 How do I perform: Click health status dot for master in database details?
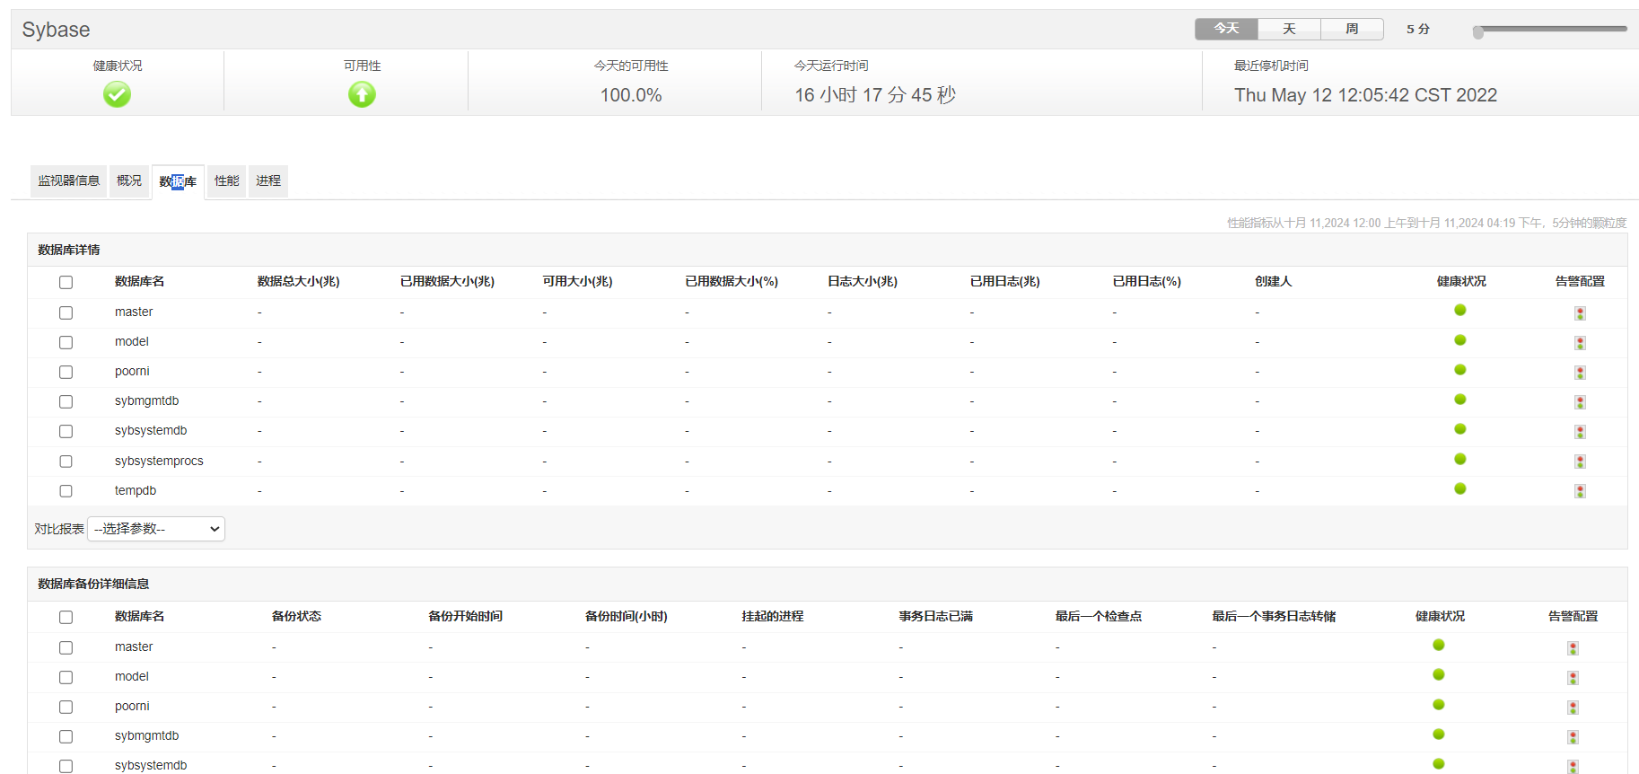1460,310
